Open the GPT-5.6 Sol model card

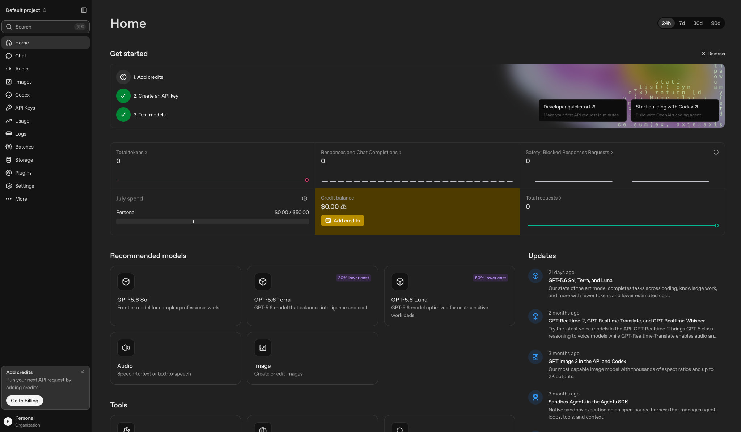point(175,296)
